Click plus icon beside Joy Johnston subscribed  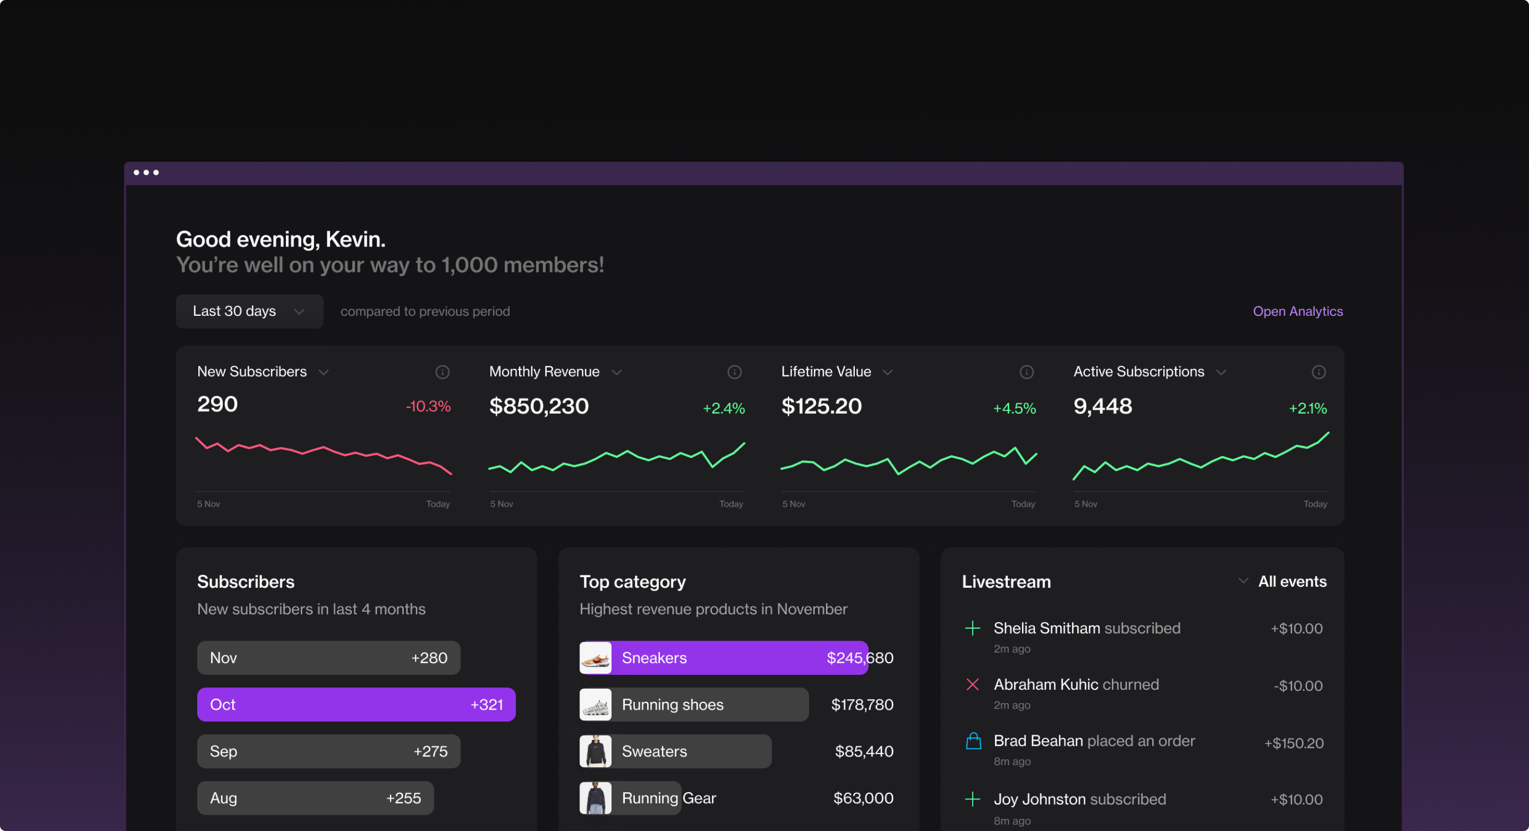(x=972, y=799)
